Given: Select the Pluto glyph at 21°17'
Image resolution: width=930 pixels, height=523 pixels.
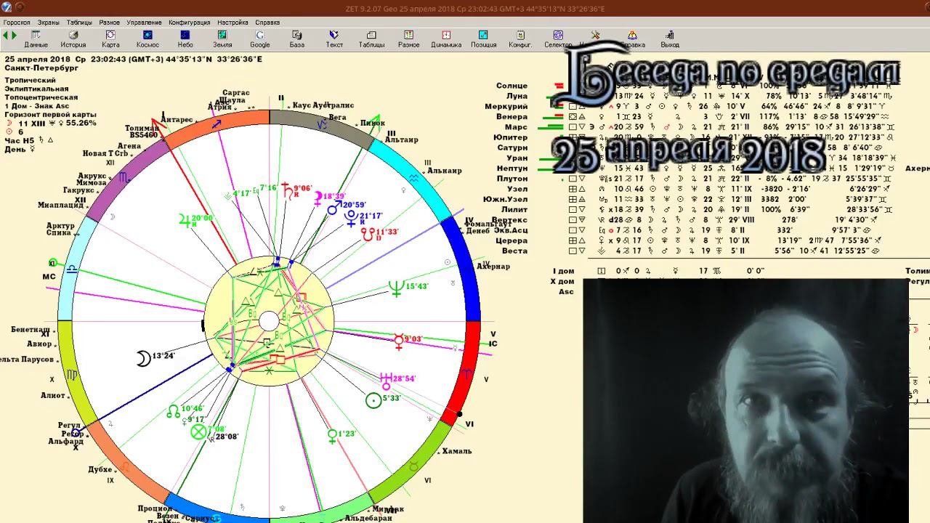Looking at the screenshot, I should coord(352,219).
